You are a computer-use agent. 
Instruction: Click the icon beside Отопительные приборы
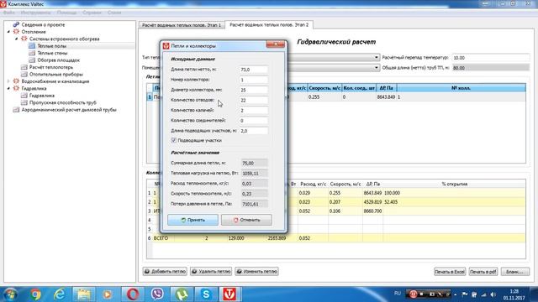[24, 75]
